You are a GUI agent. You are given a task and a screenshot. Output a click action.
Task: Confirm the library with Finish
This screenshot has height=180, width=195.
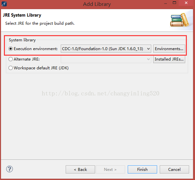[x=142, y=169]
